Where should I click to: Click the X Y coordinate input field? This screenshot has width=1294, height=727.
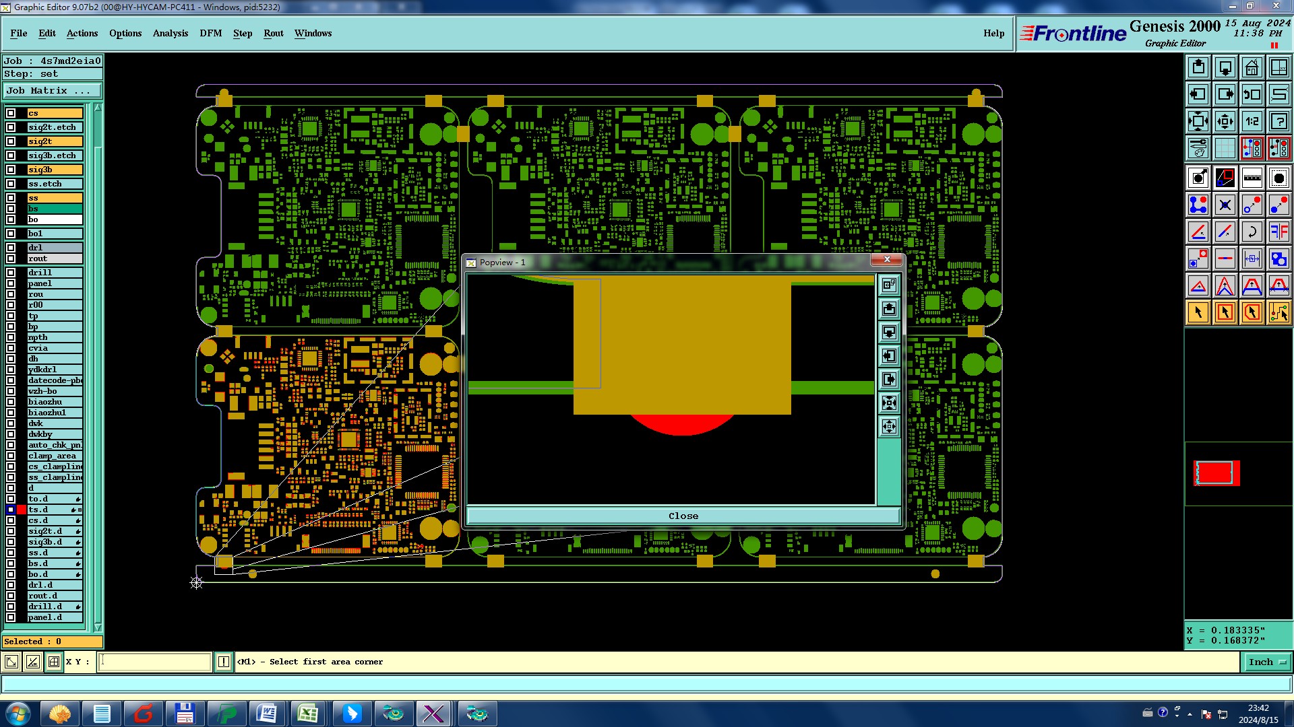click(155, 662)
